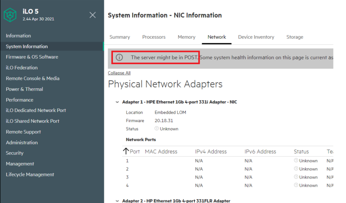Screen dimensions: 346x203
Task: Go to Remote Support
Action: 23,132
